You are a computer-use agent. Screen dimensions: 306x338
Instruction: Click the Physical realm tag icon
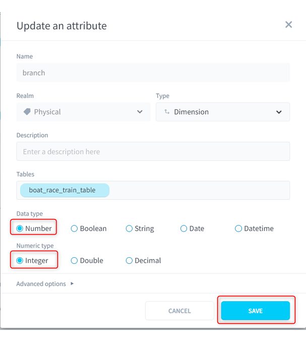[27, 111]
